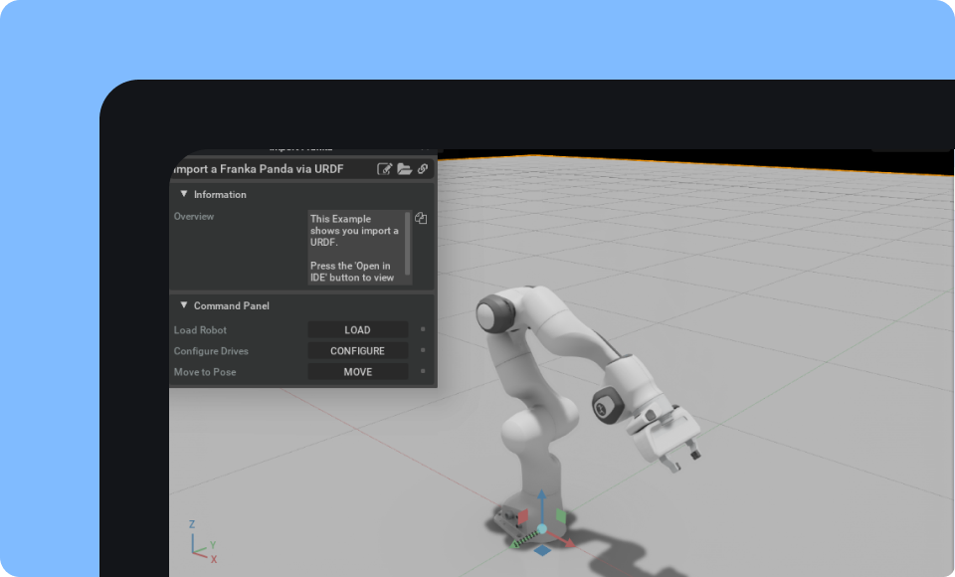Image resolution: width=955 pixels, height=577 pixels.
Task: Click the status indicator beside LOAD button
Action: coord(422,329)
